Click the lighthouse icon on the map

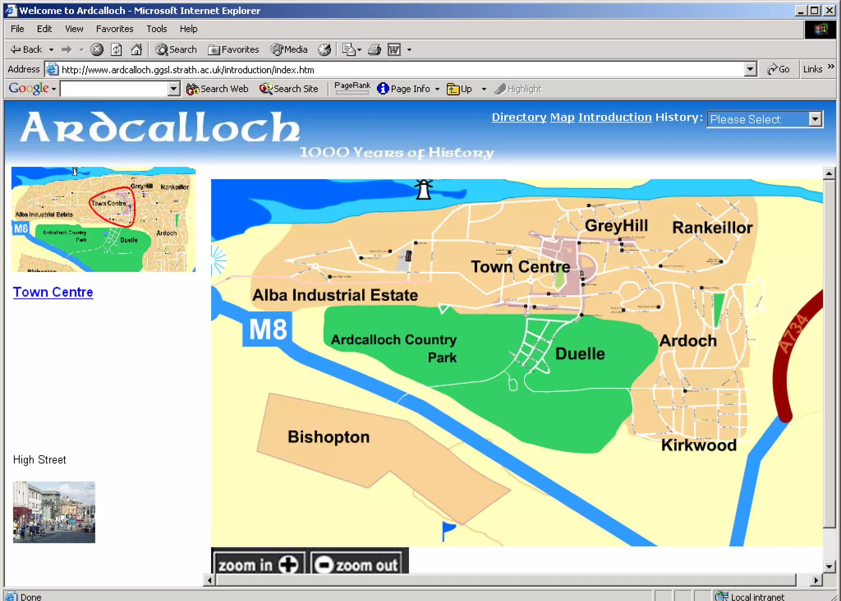click(423, 189)
